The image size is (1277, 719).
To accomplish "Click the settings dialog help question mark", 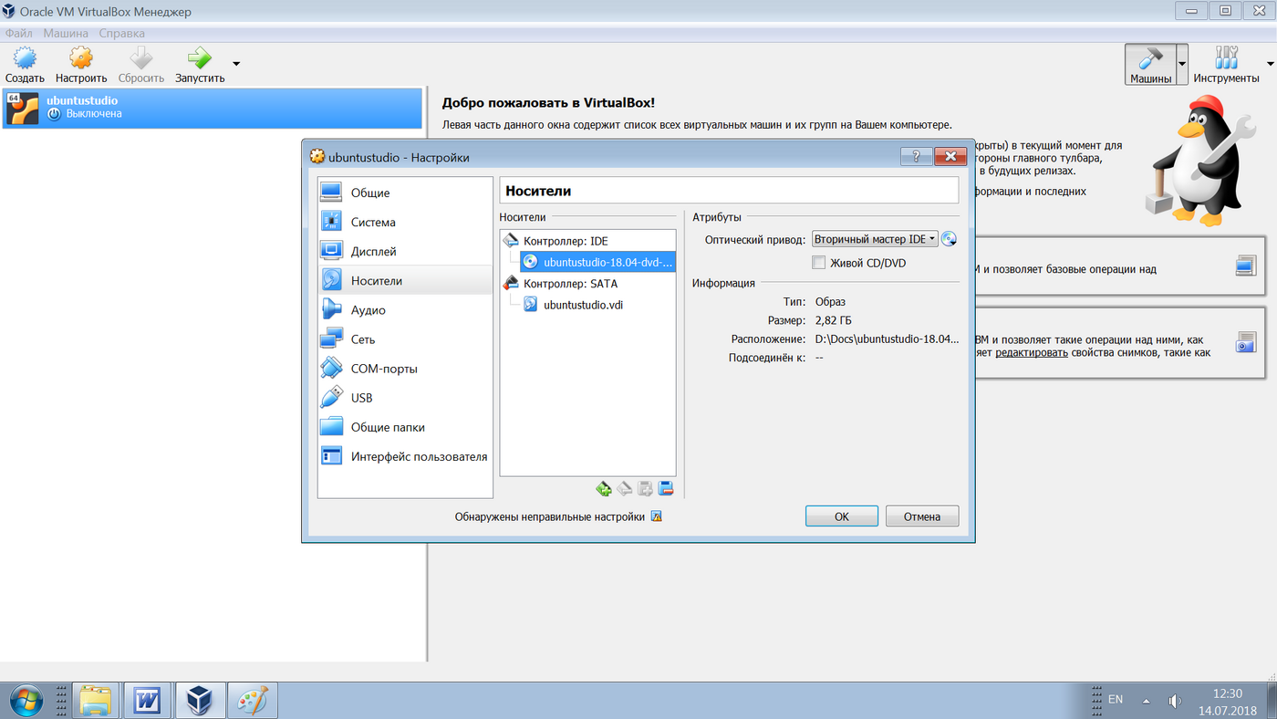I will point(916,156).
